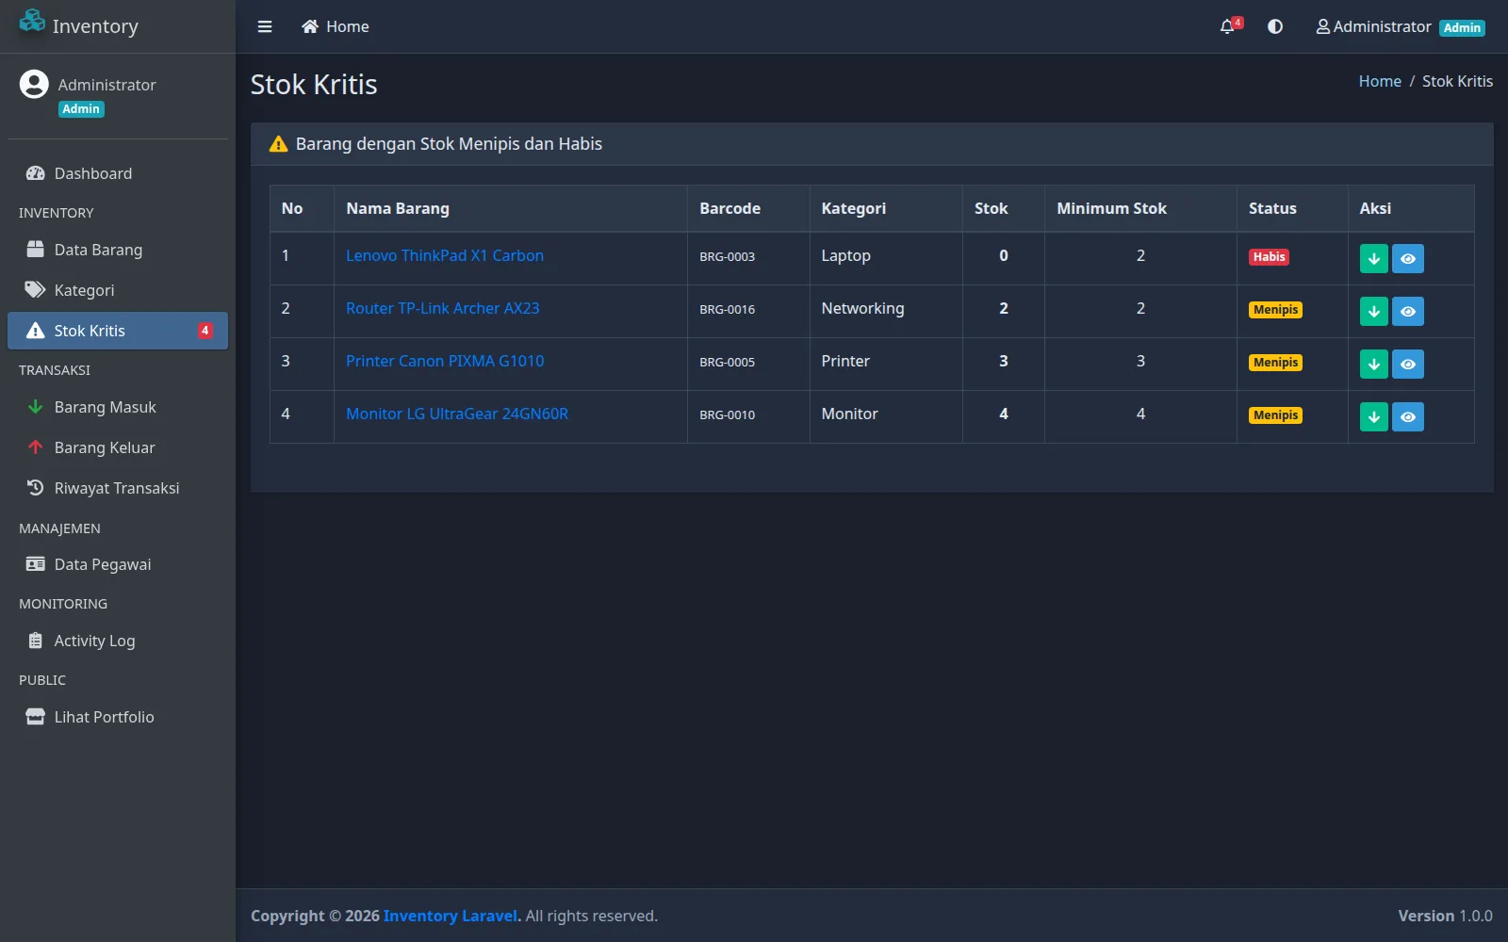Open Barang Masuk menu item

pyautogui.click(x=118, y=407)
